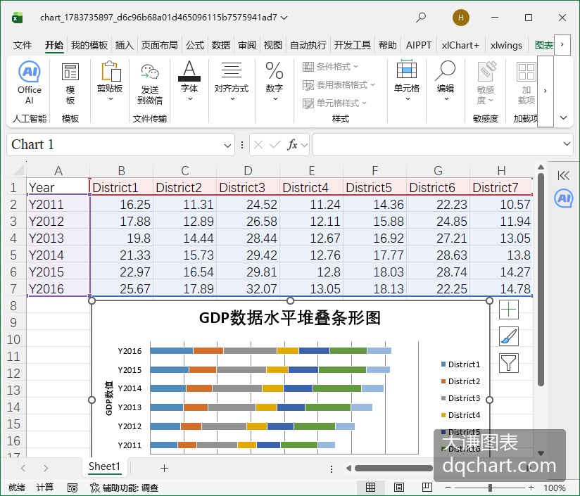Viewport: 580px width, 496px height.
Task: Switch to Page Layout view
Action: (x=398, y=487)
